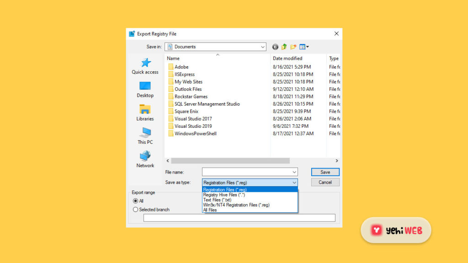
Task: Select the All export range option
Action: 136,201
